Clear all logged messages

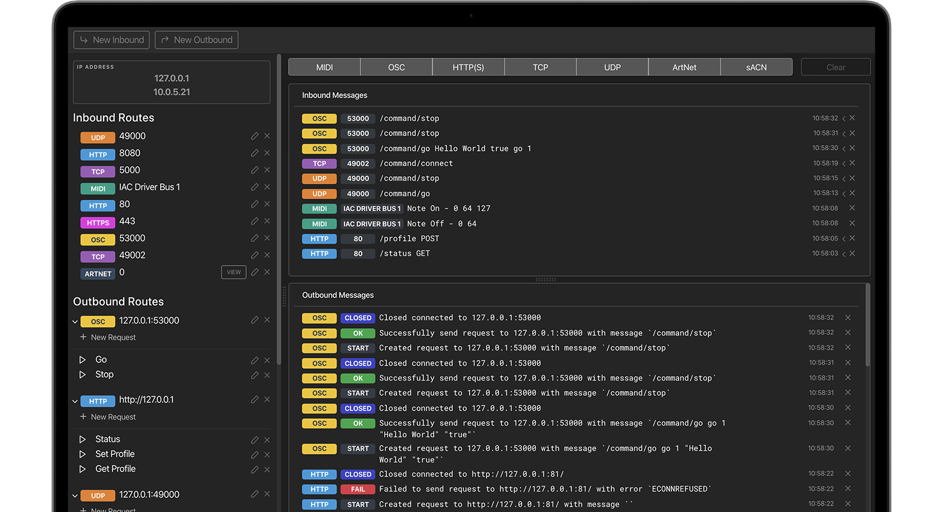point(836,67)
